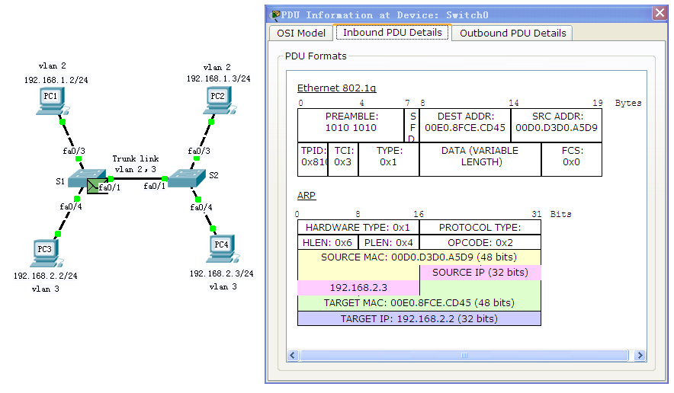Open the PC4 device icon
This screenshot has width=674, height=393.
pos(221,248)
